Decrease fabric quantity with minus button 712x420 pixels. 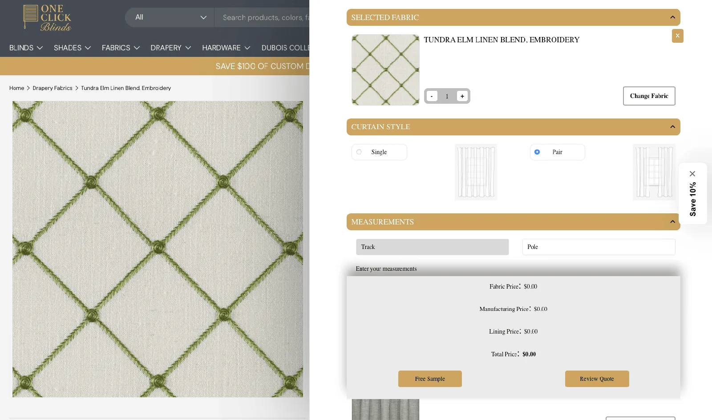click(x=432, y=96)
